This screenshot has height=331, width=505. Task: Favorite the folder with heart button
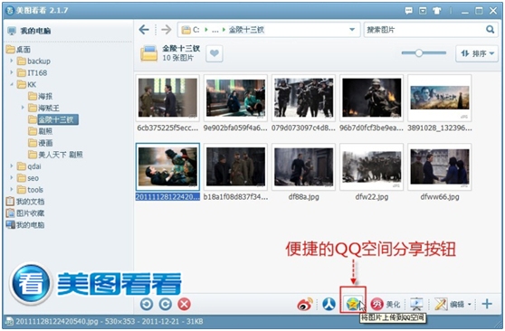tap(214, 53)
